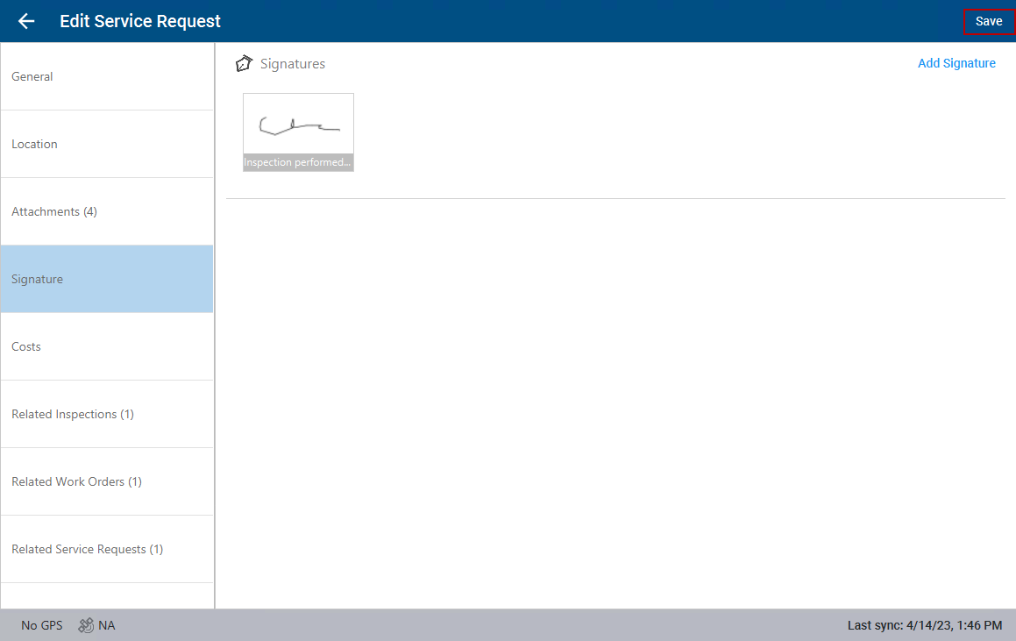The height and width of the screenshot is (641, 1016).
Task: Click the Edit Service Request title
Action: click(x=140, y=21)
